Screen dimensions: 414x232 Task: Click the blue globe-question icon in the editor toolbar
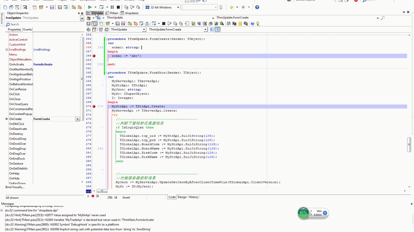[x=252, y=24]
